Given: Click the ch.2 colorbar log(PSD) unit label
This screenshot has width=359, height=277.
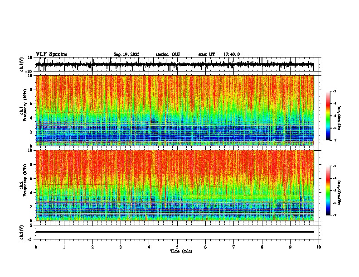Looking at the screenshot, I should click(x=340, y=192).
